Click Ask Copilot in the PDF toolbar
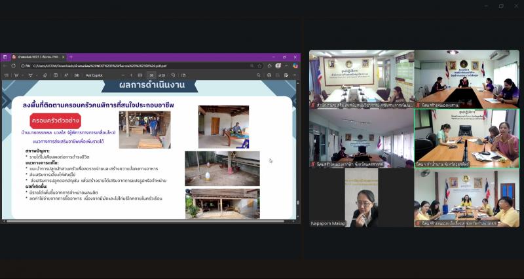The height and width of the screenshot is (279, 524). pos(94,75)
